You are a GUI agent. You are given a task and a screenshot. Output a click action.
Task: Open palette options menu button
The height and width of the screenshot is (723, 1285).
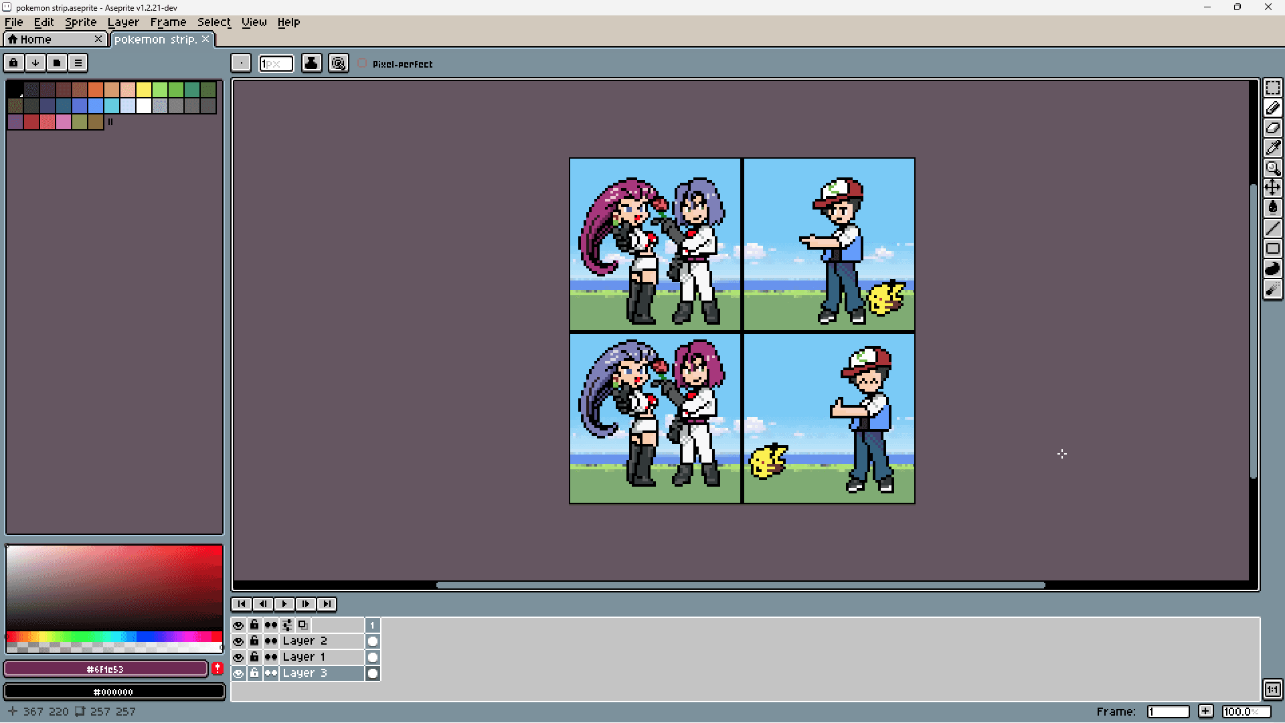pyautogui.click(x=78, y=63)
